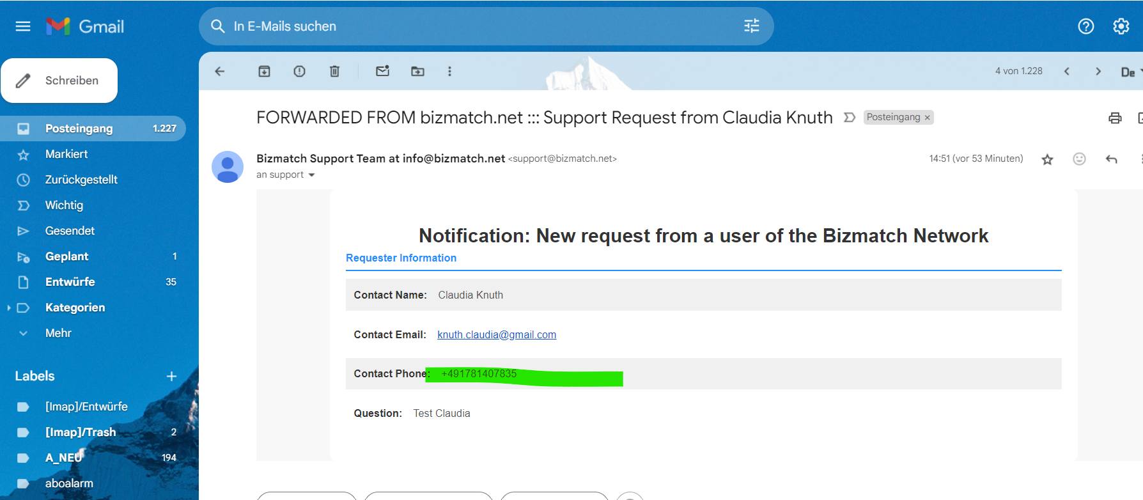Expand the Kategorien section

9,308
